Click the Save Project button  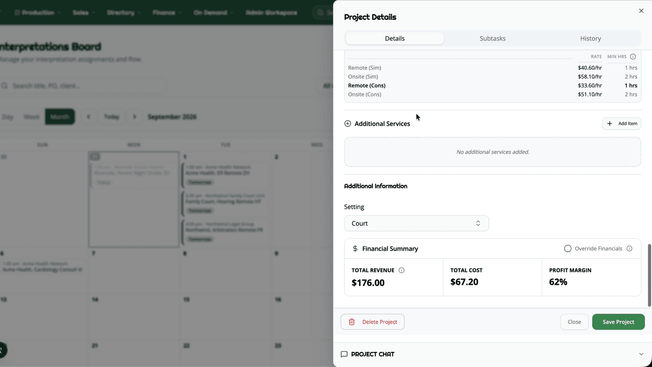click(618, 322)
